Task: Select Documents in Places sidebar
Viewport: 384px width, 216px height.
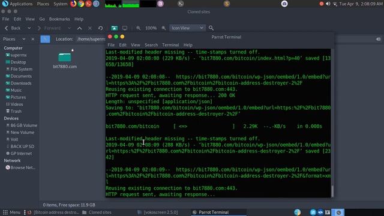Action: (19, 76)
